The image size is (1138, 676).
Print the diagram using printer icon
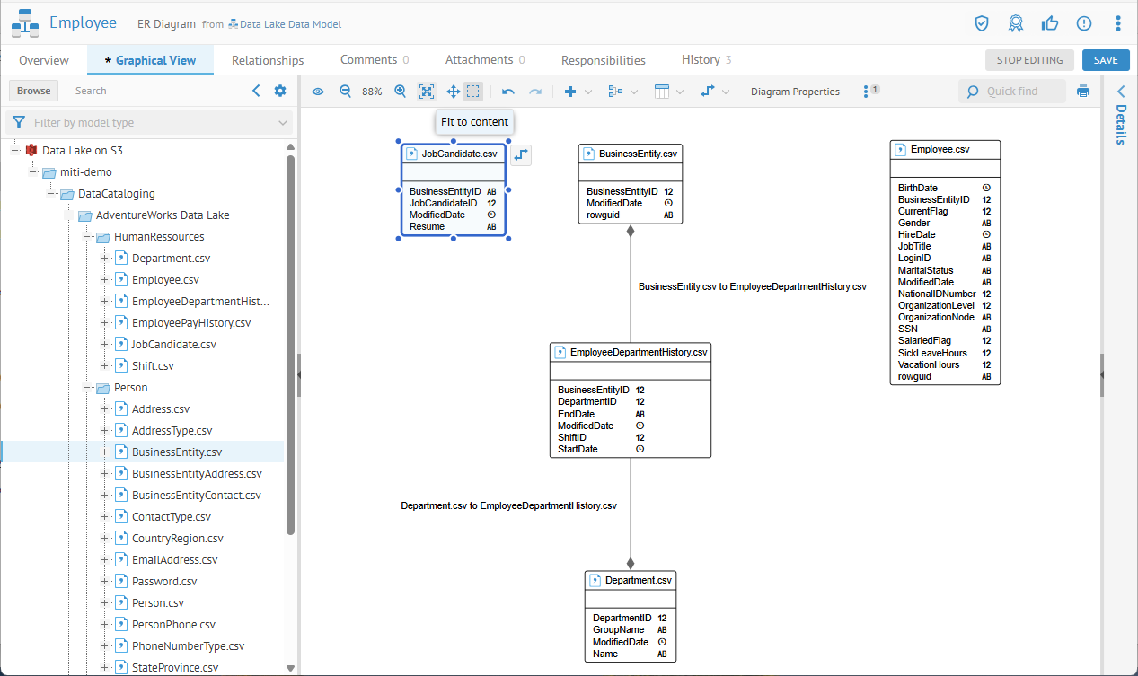(x=1083, y=92)
